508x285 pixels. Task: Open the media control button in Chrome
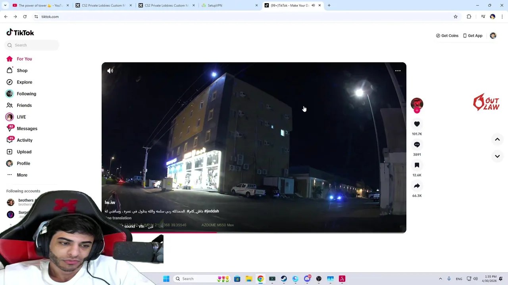point(483,17)
